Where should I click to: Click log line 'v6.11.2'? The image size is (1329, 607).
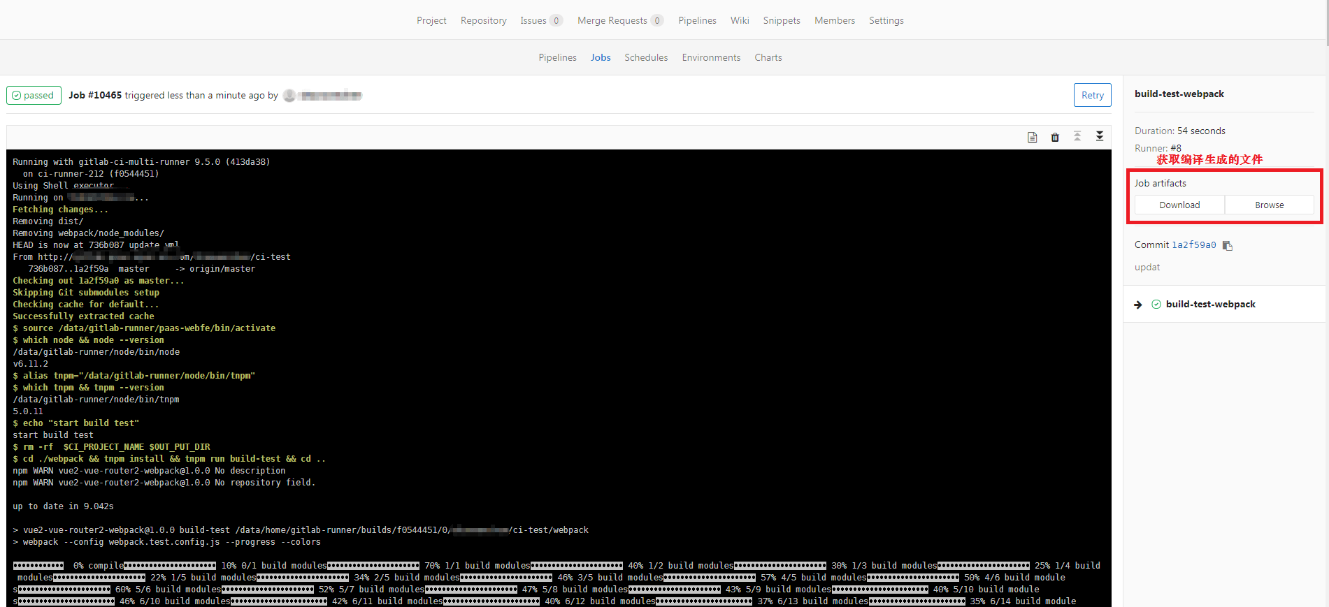pos(31,364)
